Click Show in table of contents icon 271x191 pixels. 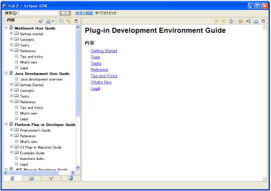240,21
